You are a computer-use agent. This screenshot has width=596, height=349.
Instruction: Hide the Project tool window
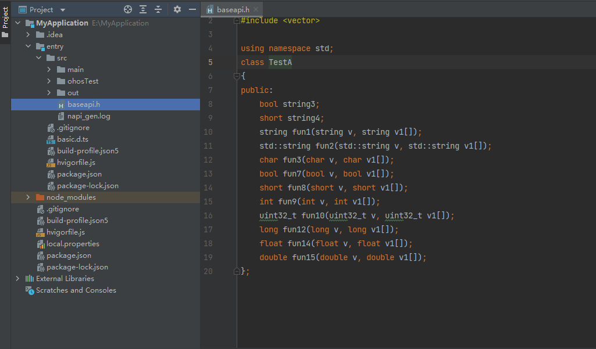point(192,9)
